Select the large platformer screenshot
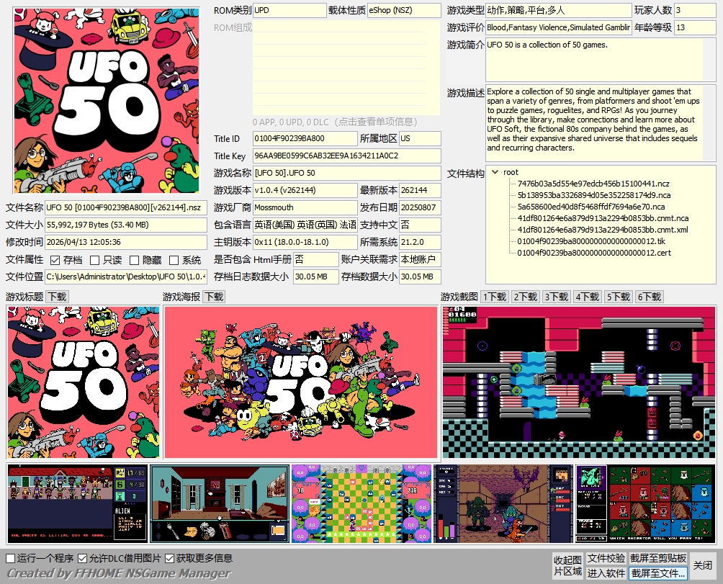The width and height of the screenshot is (723, 584). [x=579, y=382]
